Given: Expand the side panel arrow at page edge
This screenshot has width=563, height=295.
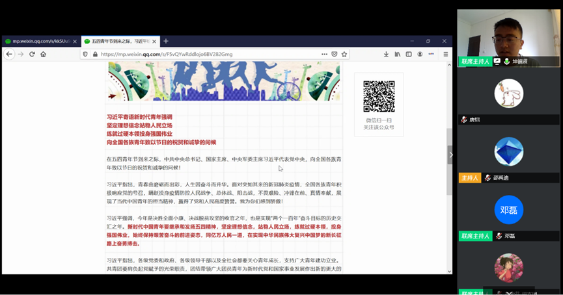Looking at the screenshot, I should point(450,155).
